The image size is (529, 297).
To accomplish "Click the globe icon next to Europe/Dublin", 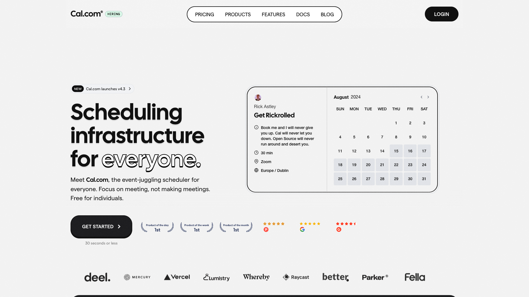I will pyautogui.click(x=256, y=170).
